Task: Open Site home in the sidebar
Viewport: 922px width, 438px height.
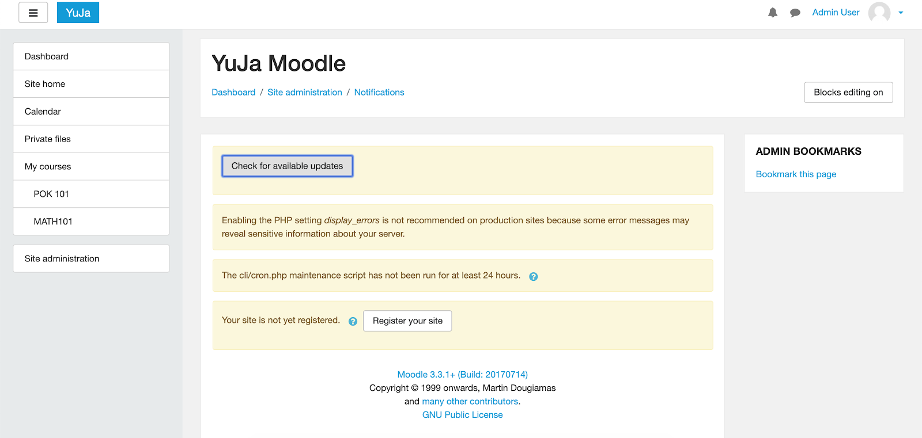Action: [45, 84]
